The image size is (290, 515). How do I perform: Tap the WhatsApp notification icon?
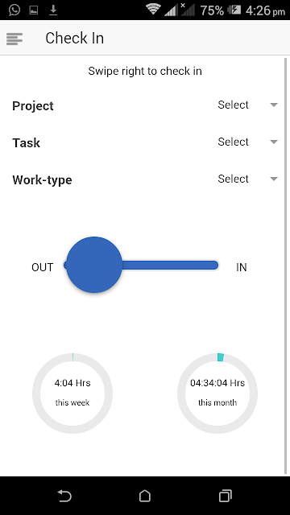pos(14,10)
